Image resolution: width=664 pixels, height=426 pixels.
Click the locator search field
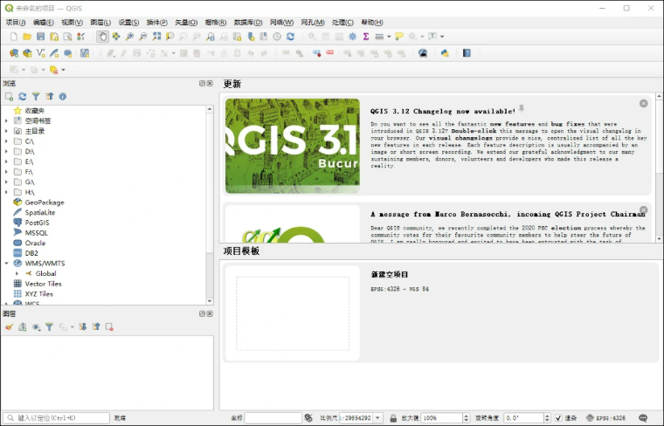57,418
